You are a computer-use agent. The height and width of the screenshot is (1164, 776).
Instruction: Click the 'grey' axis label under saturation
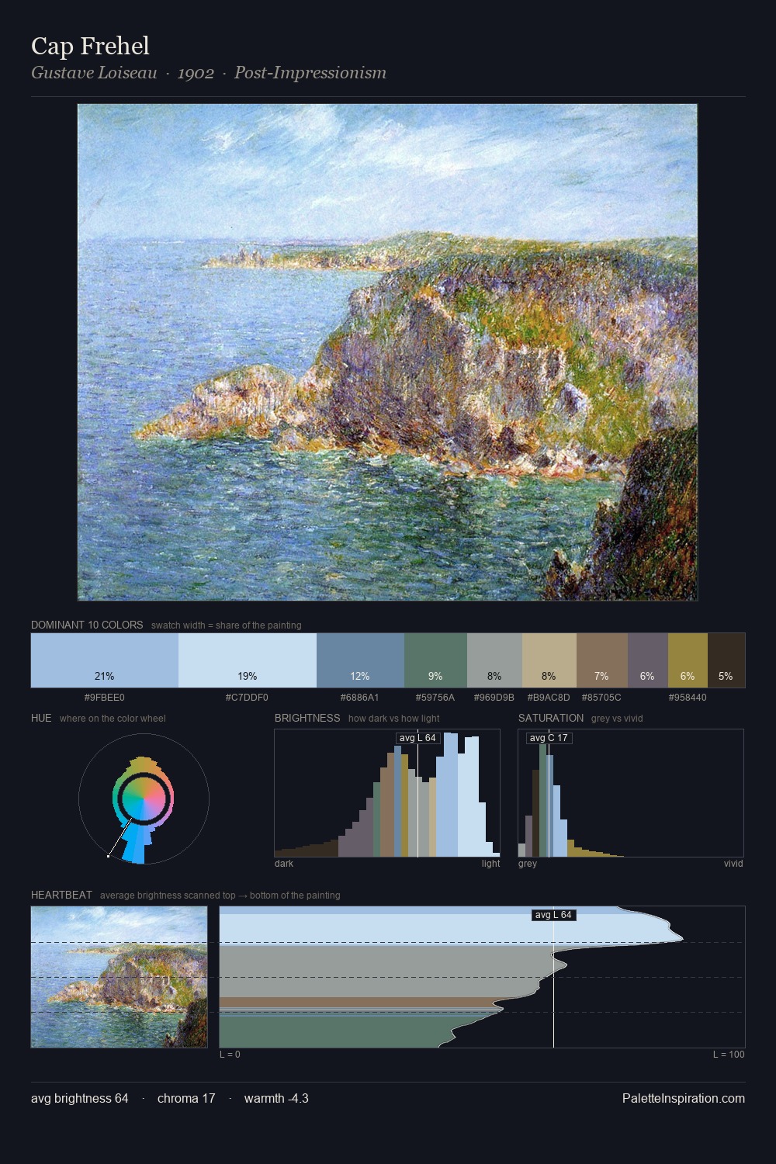coord(528,864)
